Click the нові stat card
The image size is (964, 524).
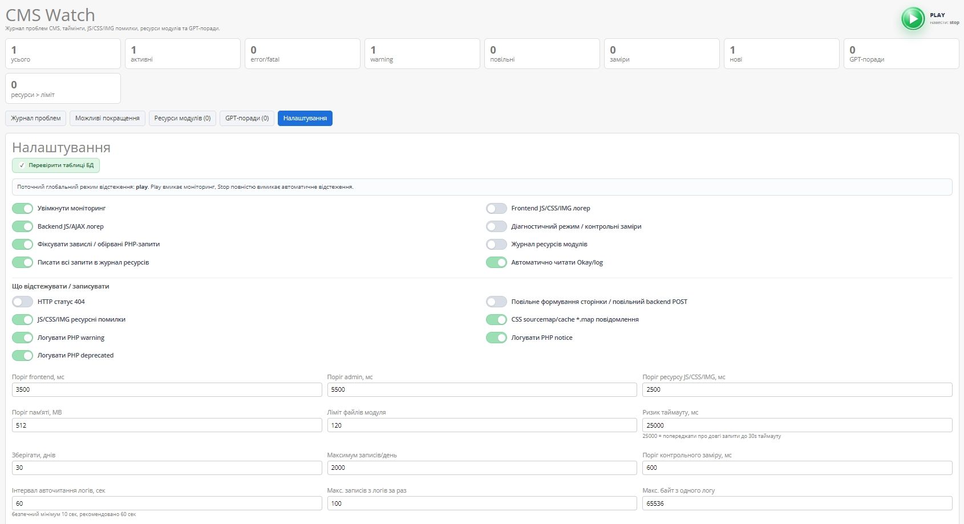[x=781, y=54]
